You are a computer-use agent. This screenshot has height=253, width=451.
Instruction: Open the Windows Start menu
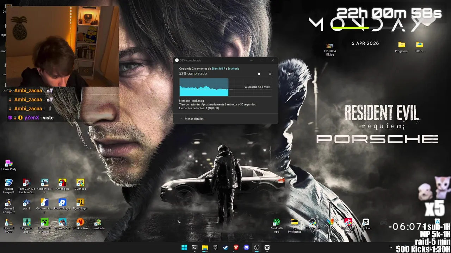click(184, 247)
